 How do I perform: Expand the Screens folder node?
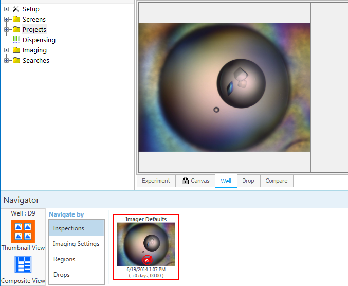7,20
